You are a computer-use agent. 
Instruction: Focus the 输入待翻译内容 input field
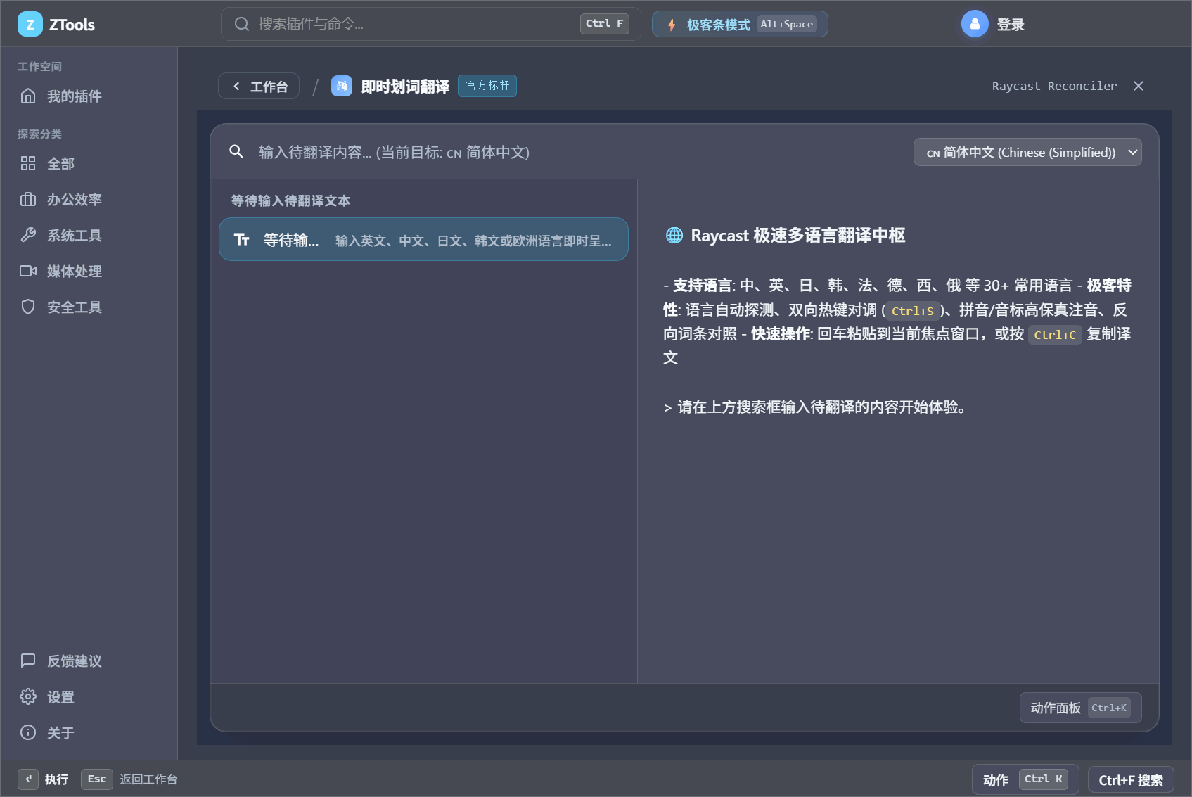(x=577, y=152)
